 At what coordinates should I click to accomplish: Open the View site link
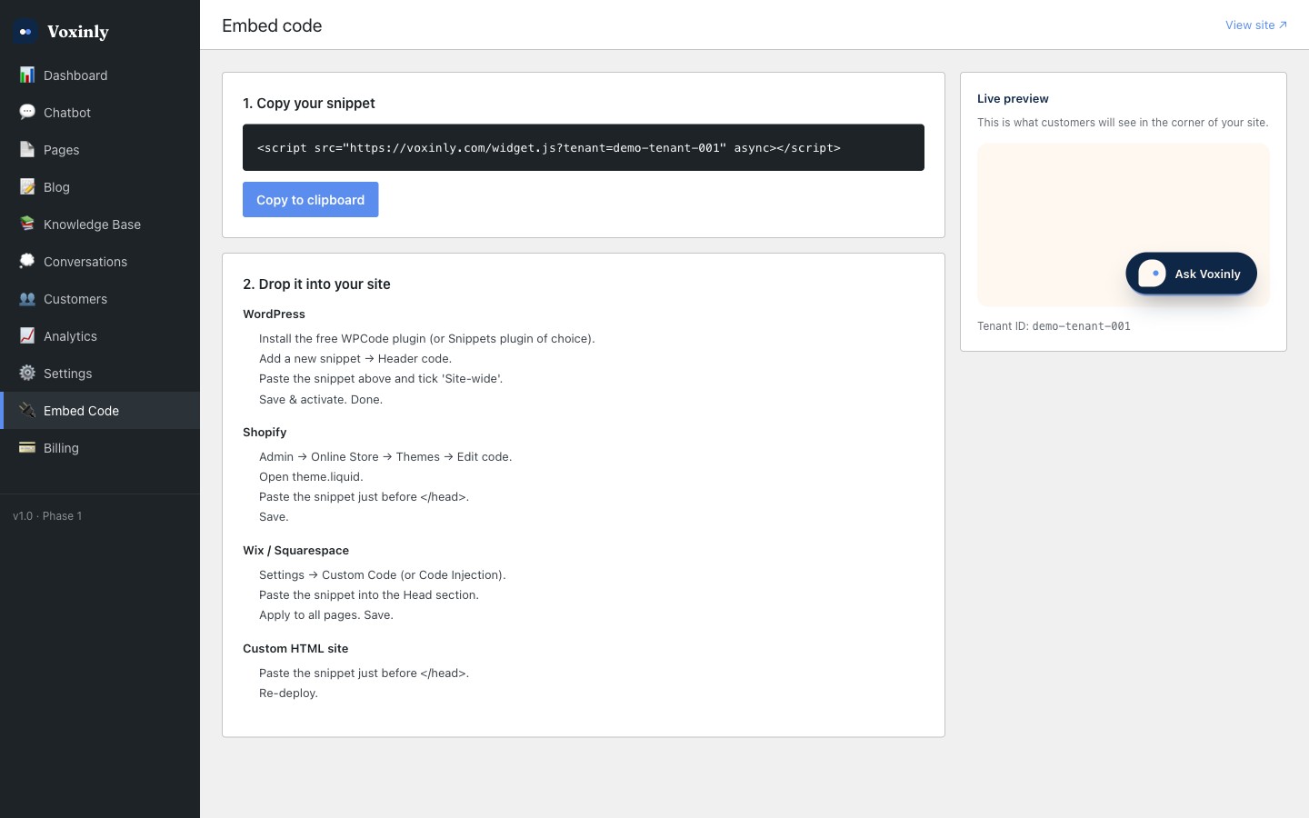pyautogui.click(x=1255, y=25)
